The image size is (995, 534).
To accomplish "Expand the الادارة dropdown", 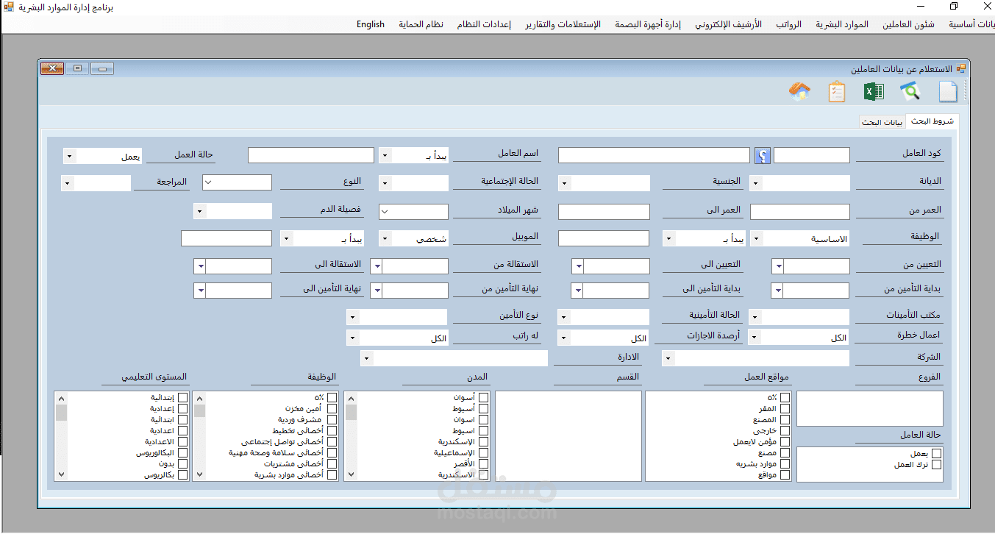I will point(367,358).
